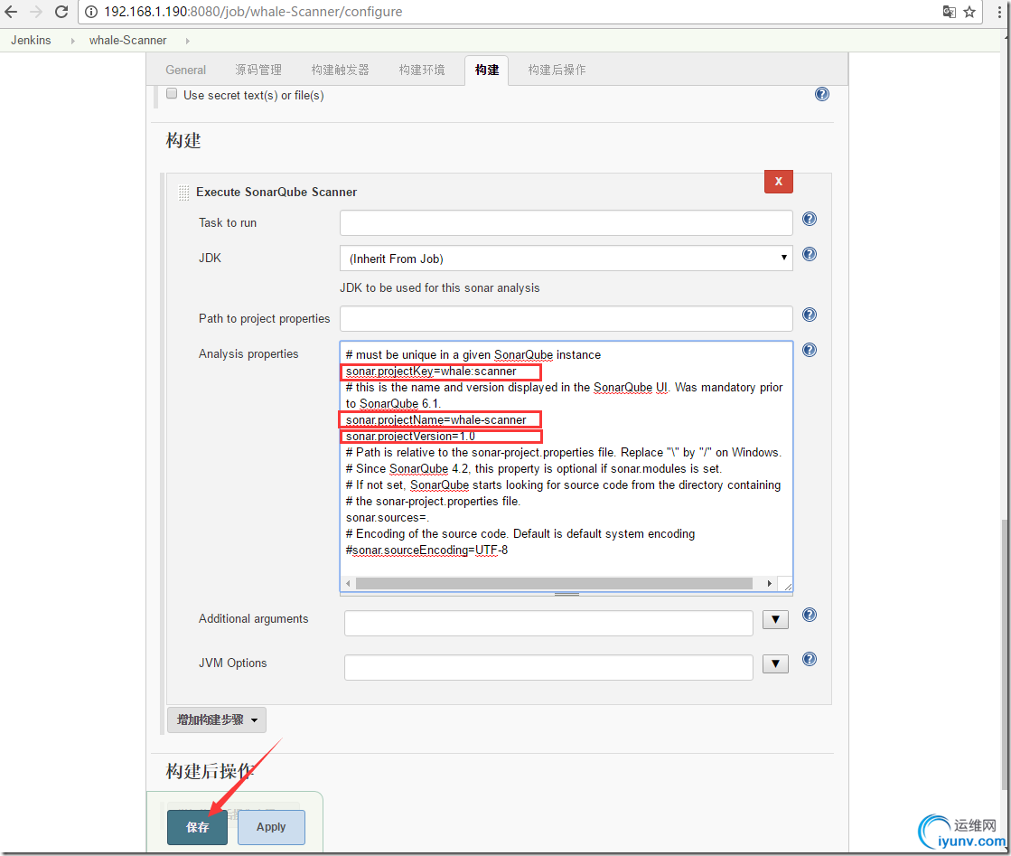The width and height of the screenshot is (1011, 856).
Task: Go forward with the browser forward arrow
Action: pos(36,12)
